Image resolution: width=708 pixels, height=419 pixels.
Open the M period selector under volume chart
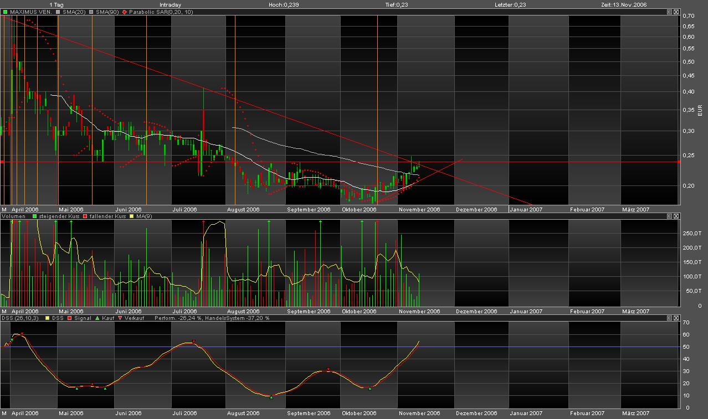click(4, 311)
